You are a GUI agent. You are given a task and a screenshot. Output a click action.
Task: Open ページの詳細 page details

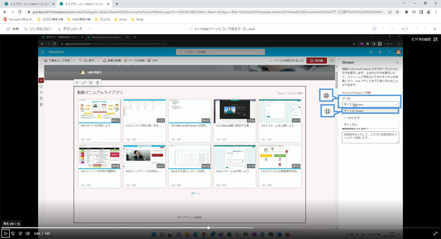pyautogui.click(x=134, y=60)
